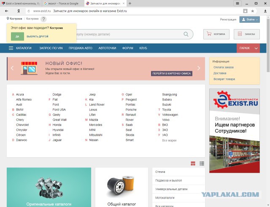Viewport: 270px width, 207px height.
Task: Click the search magnifier icon
Action: coord(186,34)
